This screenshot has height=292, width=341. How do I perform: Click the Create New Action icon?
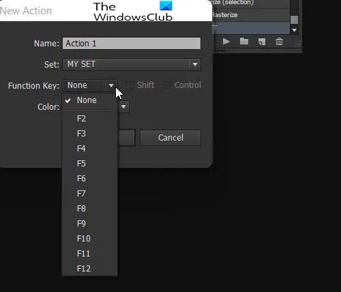click(x=262, y=42)
